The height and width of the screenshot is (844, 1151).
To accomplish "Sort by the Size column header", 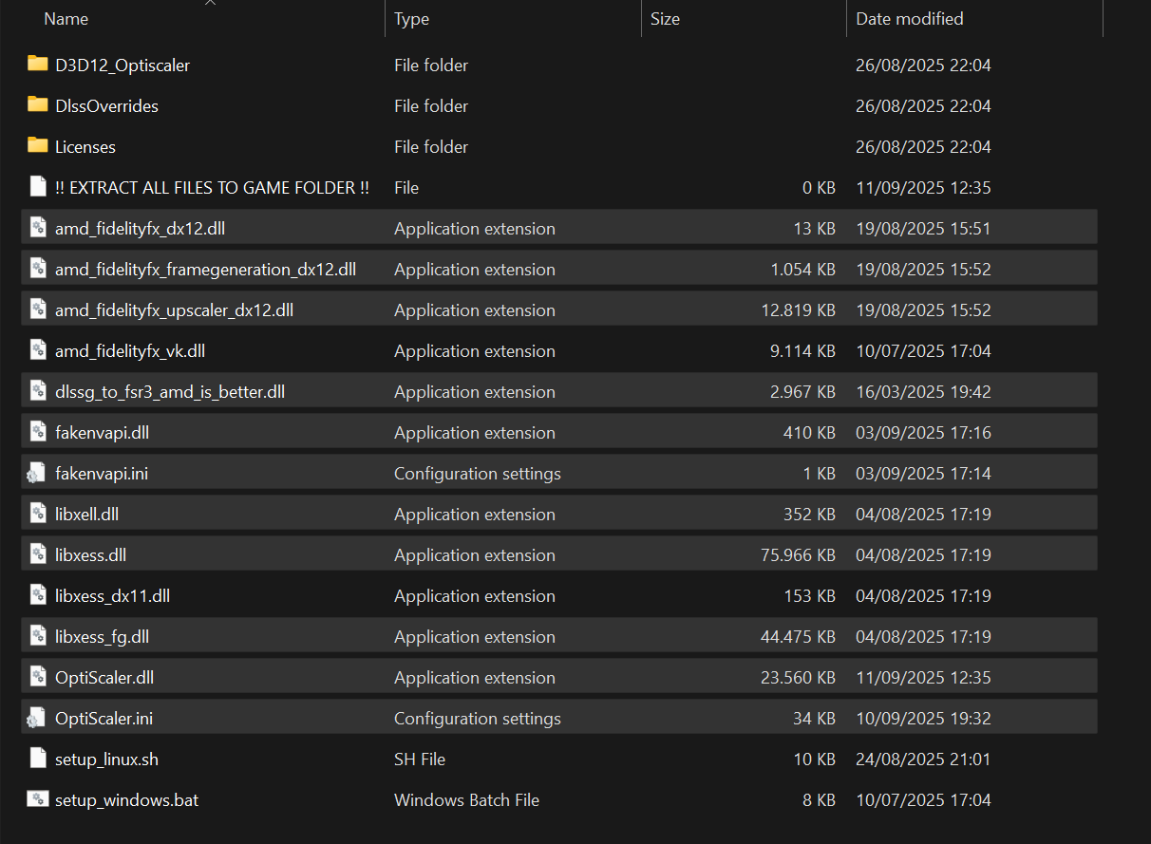I will (665, 19).
